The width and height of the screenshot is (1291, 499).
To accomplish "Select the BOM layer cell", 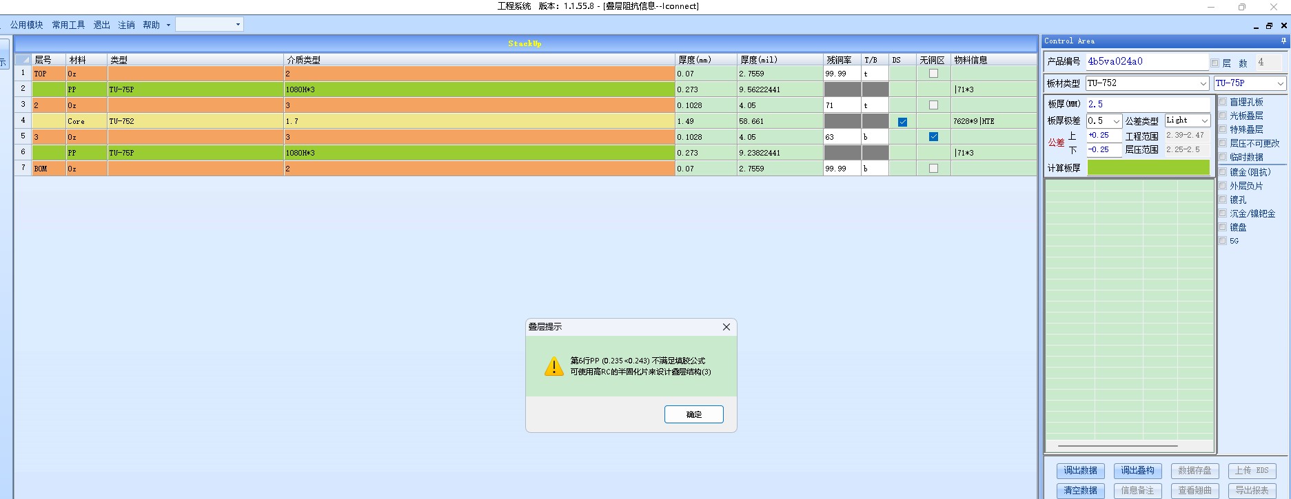I will [49, 169].
